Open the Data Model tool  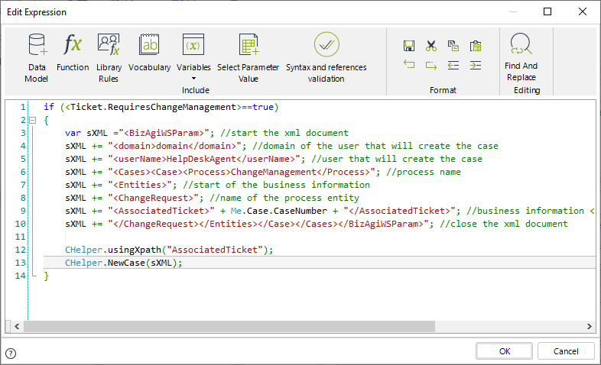coord(37,58)
